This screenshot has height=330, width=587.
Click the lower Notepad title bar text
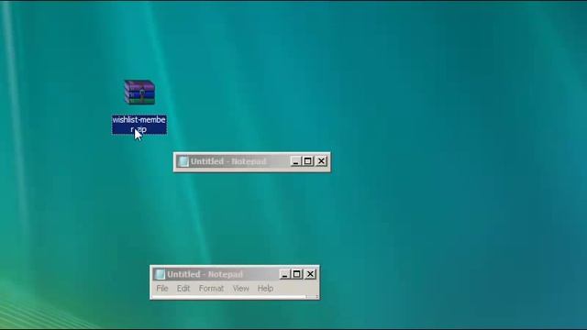click(205, 275)
